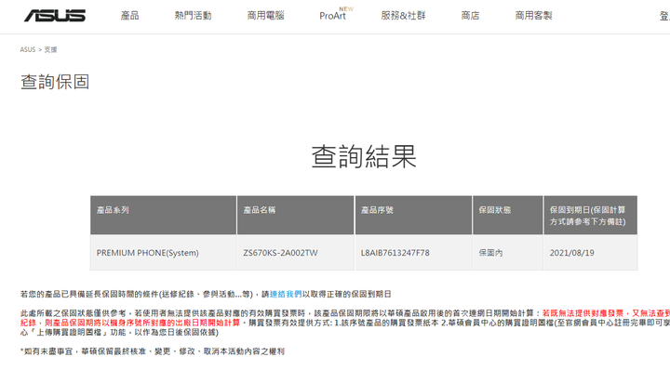
Task: Open the 商用客製 menu
Action: click(x=534, y=16)
